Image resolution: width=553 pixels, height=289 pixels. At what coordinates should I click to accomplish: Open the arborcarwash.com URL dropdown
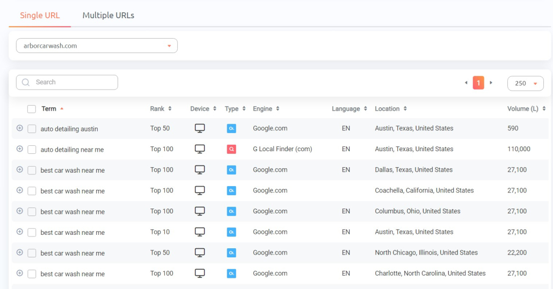point(97,46)
